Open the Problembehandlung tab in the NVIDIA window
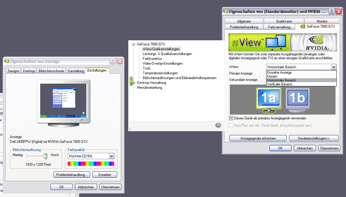Viewport: 346px width, 197px height. click(x=244, y=27)
